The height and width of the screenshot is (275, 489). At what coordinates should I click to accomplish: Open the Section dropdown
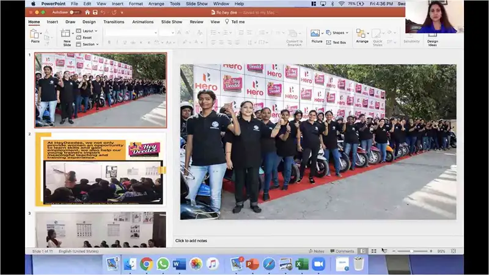pos(89,44)
